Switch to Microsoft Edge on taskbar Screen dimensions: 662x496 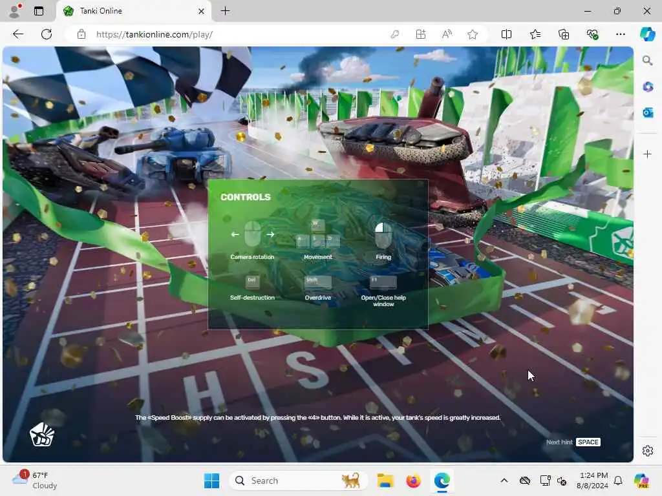tap(442, 480)
